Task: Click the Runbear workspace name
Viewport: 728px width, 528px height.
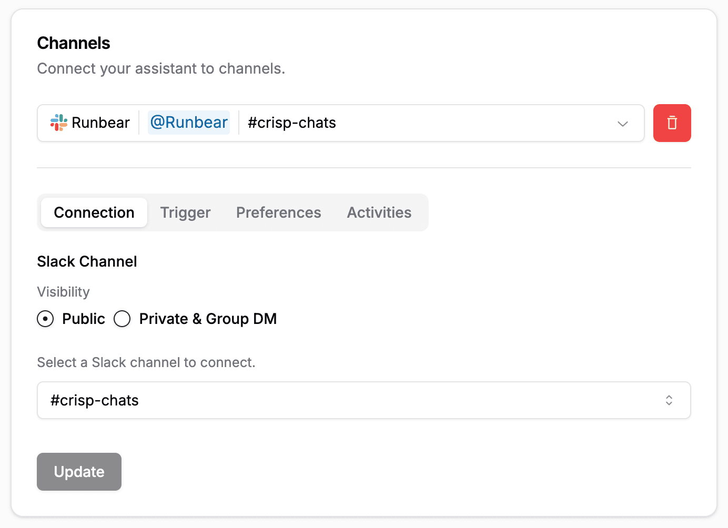Action: click(100, 123)
